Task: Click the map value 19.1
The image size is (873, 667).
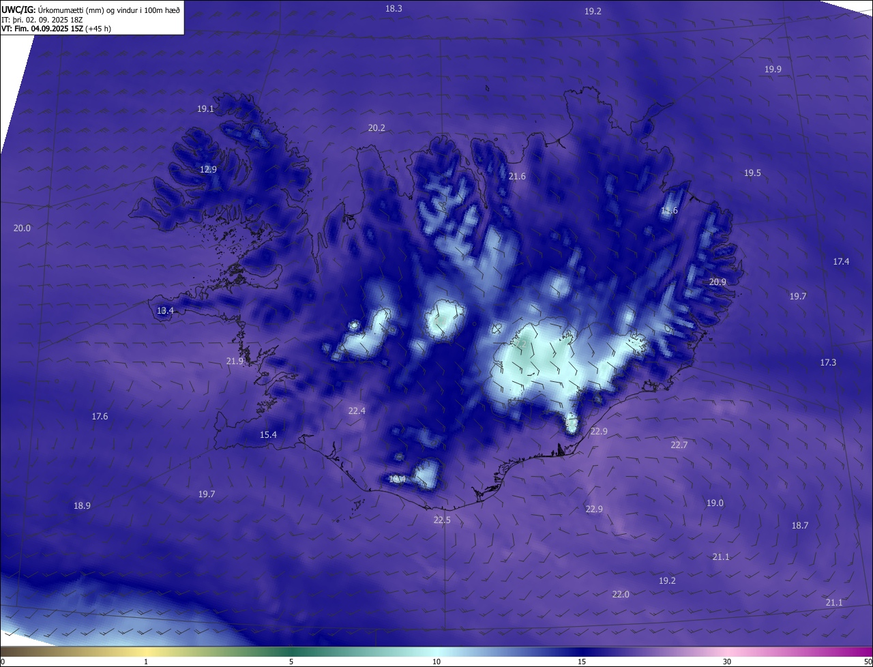Action: click(x=206, y=109)
